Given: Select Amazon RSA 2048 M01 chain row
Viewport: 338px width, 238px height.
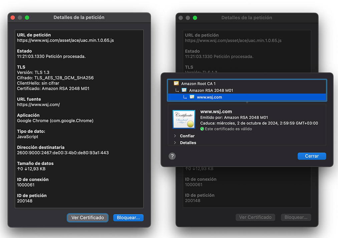Looking at the screenshot, I should pyautogui.click(x=247, y=90).
